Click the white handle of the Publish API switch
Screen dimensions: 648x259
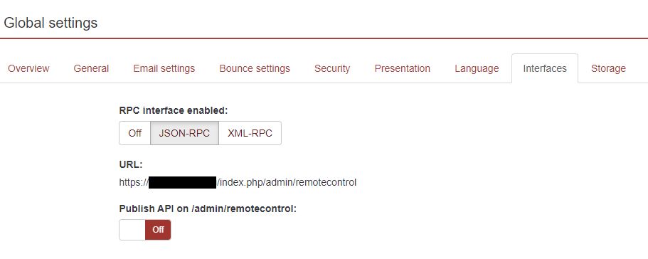point(132,230)
